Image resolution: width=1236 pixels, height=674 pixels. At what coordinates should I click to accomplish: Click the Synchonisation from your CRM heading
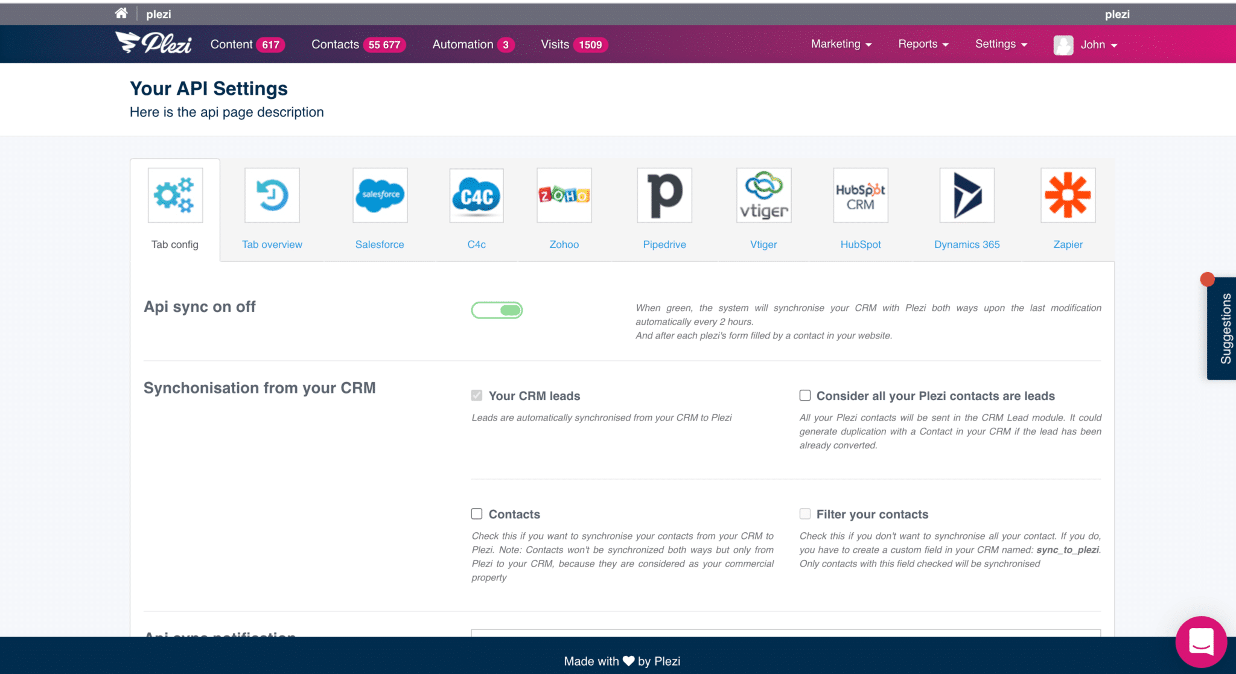coord(260,388)
